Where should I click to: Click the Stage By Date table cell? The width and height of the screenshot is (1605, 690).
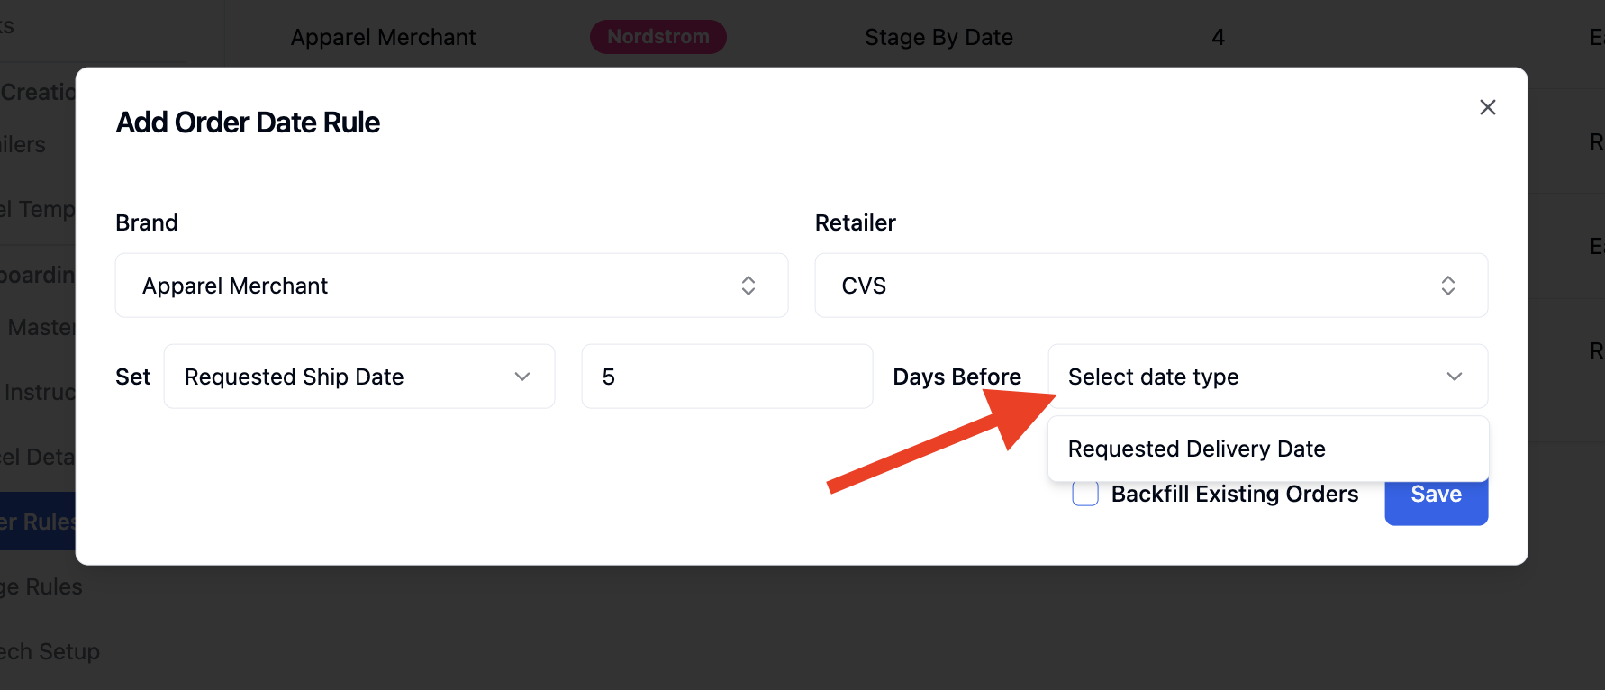(x=939, y=37)
